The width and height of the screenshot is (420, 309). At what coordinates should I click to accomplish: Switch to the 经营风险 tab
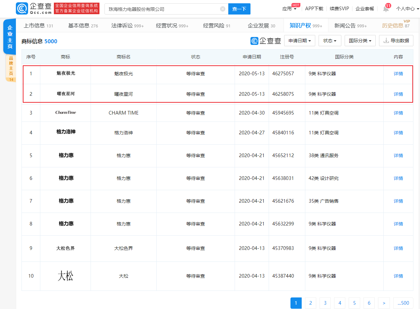pyautogui.click(x=217, y=25)
